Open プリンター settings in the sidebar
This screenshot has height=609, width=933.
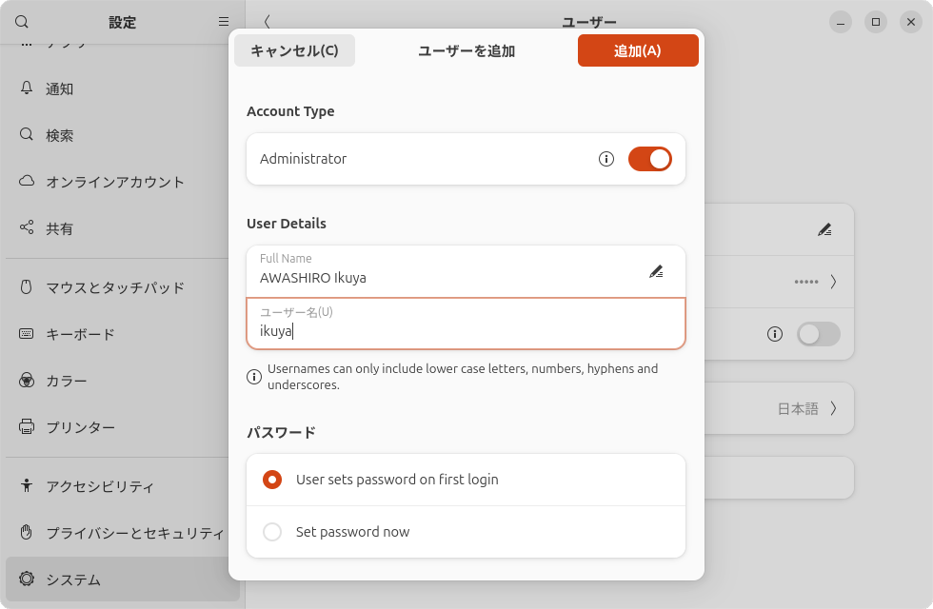click(123, 427)
